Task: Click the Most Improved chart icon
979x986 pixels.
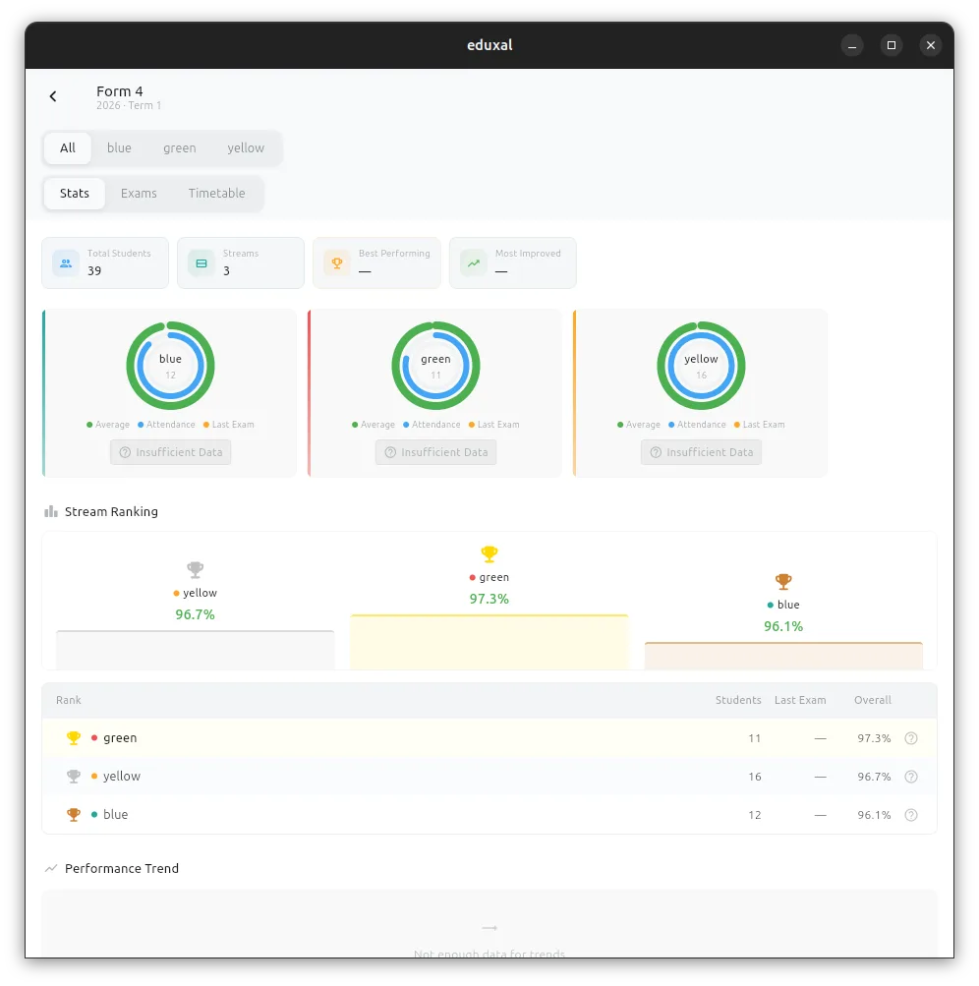Action: point(472,262)
